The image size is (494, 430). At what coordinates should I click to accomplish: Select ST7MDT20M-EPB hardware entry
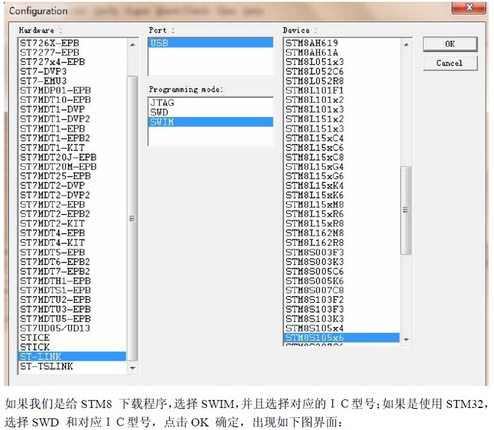pos(72,166)
